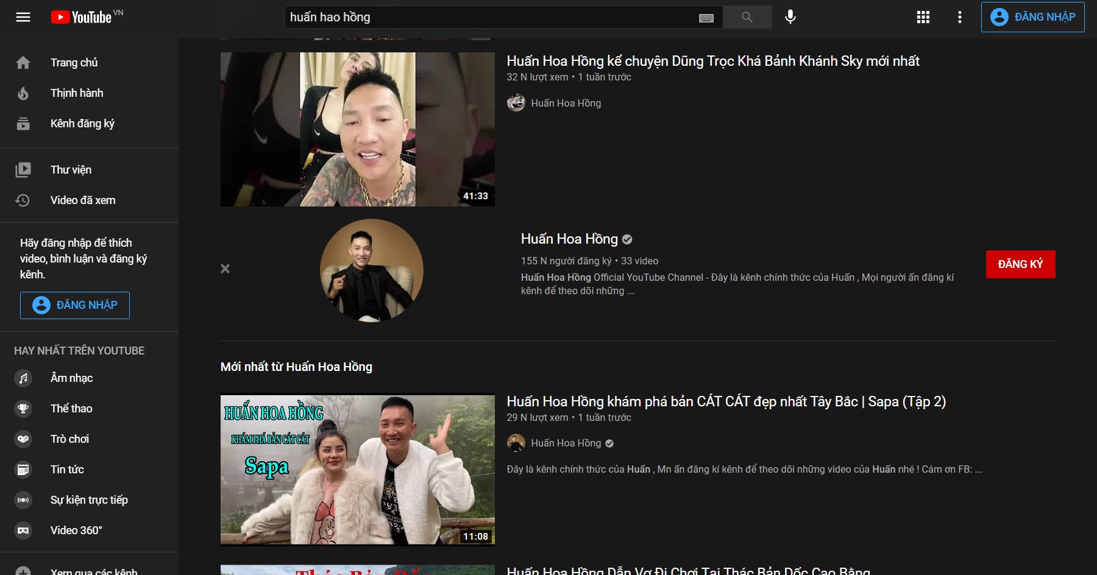1097x575 pixels.
Task: Click the Kênh đăng ký icon
Action: tap(23, 124)
